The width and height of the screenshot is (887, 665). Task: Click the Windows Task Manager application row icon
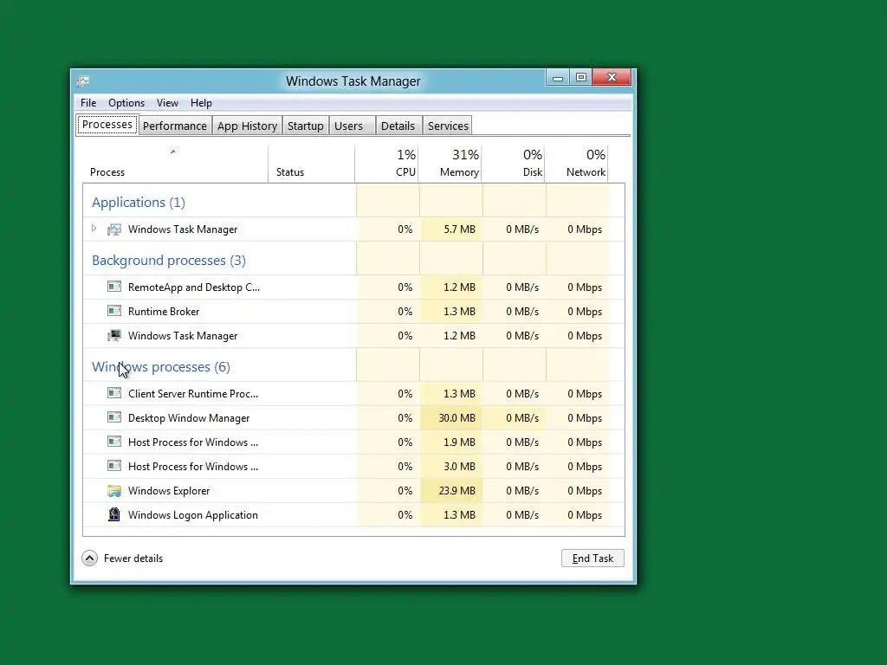coord(114,229)
